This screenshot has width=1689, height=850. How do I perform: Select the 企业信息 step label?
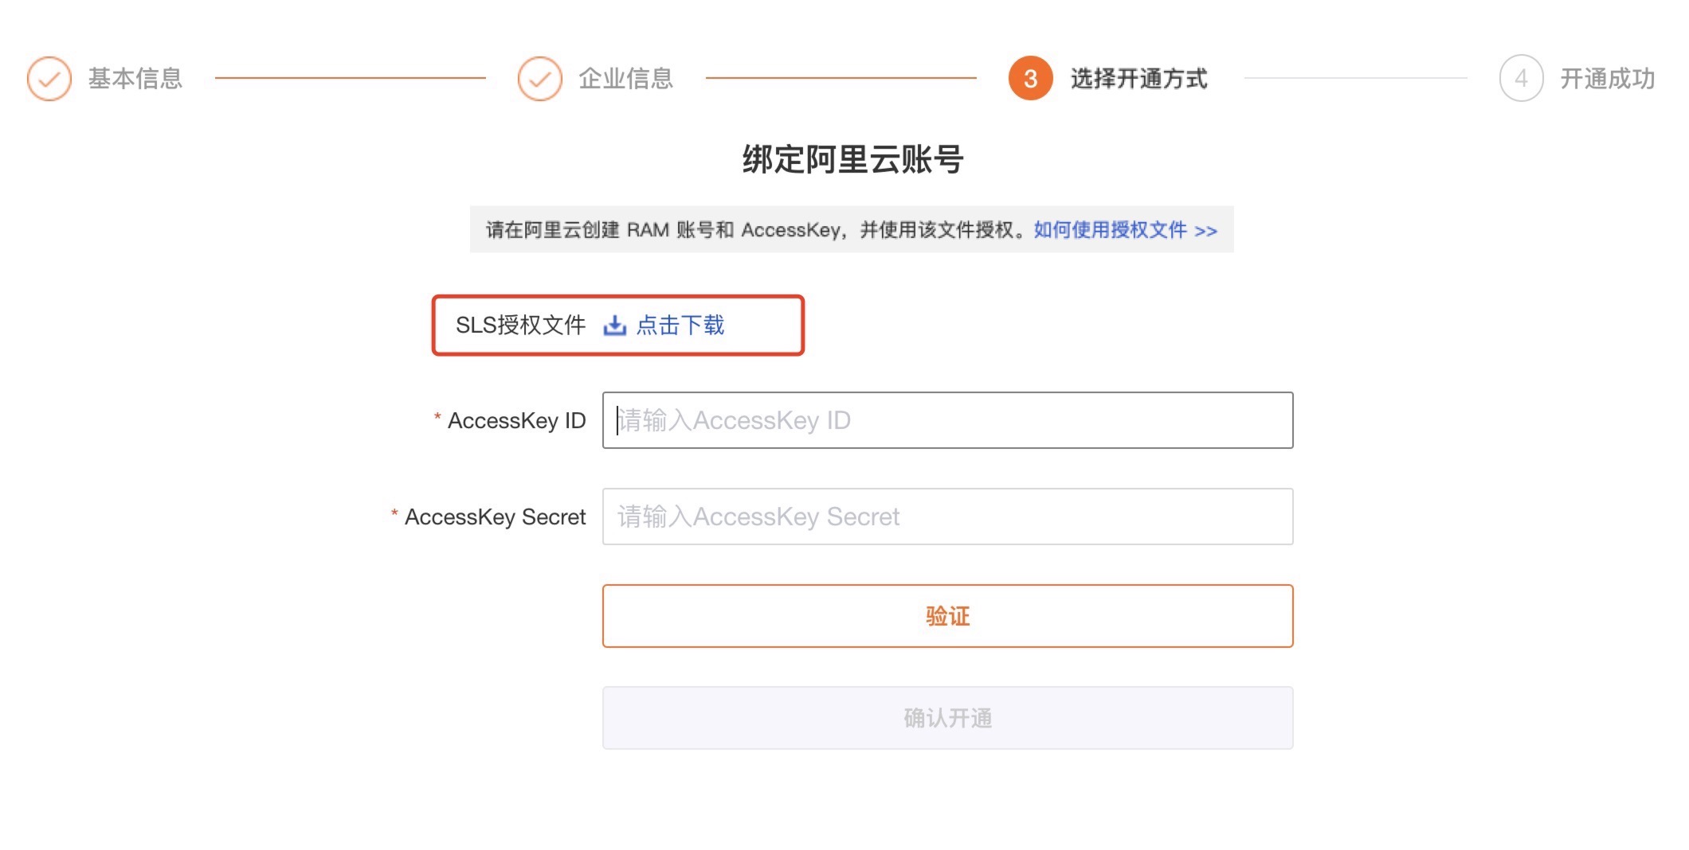pos(626,79)
